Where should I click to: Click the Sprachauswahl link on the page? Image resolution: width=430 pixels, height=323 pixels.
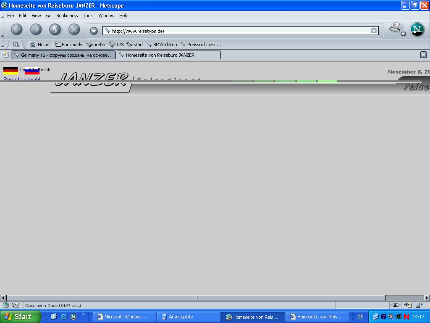[x=22, y=79]
